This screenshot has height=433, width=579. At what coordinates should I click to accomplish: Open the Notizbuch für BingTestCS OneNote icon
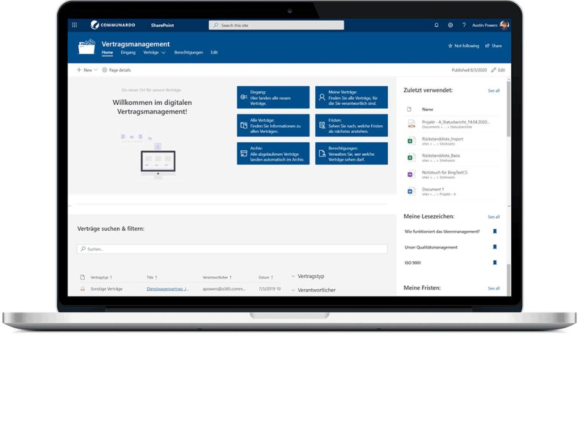pos(411,174)
